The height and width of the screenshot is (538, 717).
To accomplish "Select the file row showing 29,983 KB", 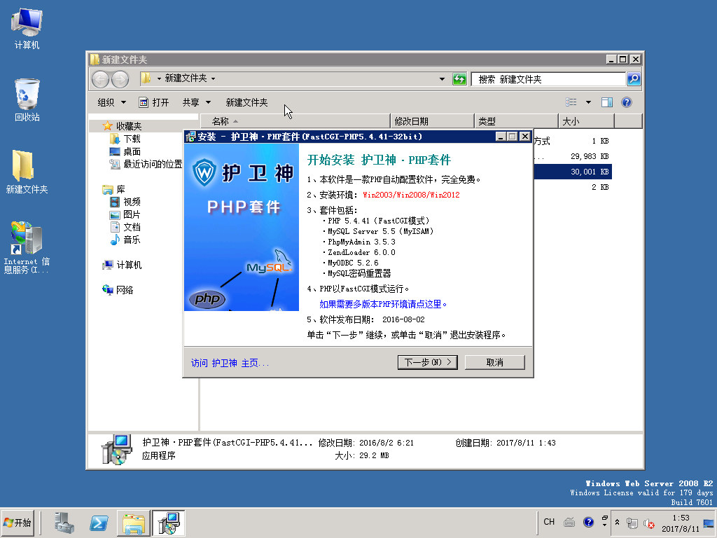I will click(x=571, y=156).
